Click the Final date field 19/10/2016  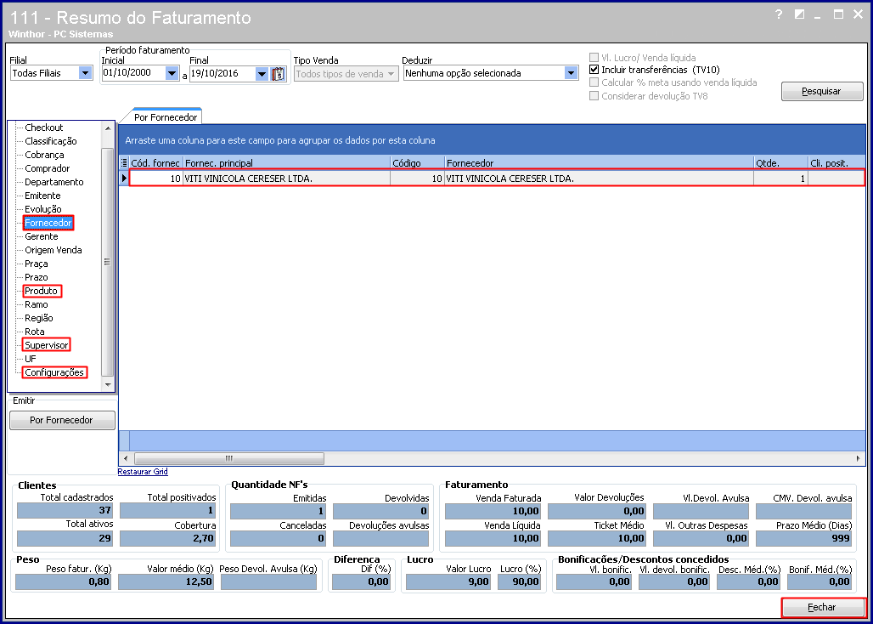(222, 74)
